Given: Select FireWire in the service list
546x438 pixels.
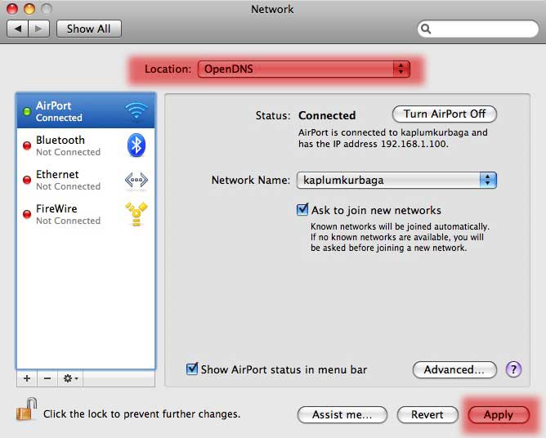Looking at the screenshot, I should point(86,214).
